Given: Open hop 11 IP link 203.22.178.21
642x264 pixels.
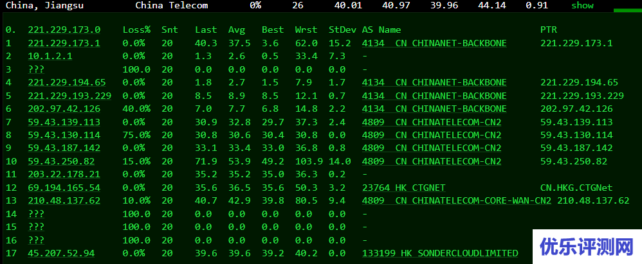Looking at the screenshot, I should 64,174.
